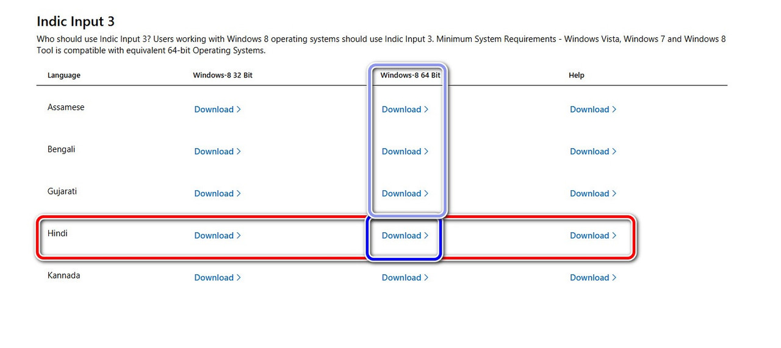Screen dimensions: 781x348
Task: Click the Windows-8 32 Bit column header
Action: [223, 76]
